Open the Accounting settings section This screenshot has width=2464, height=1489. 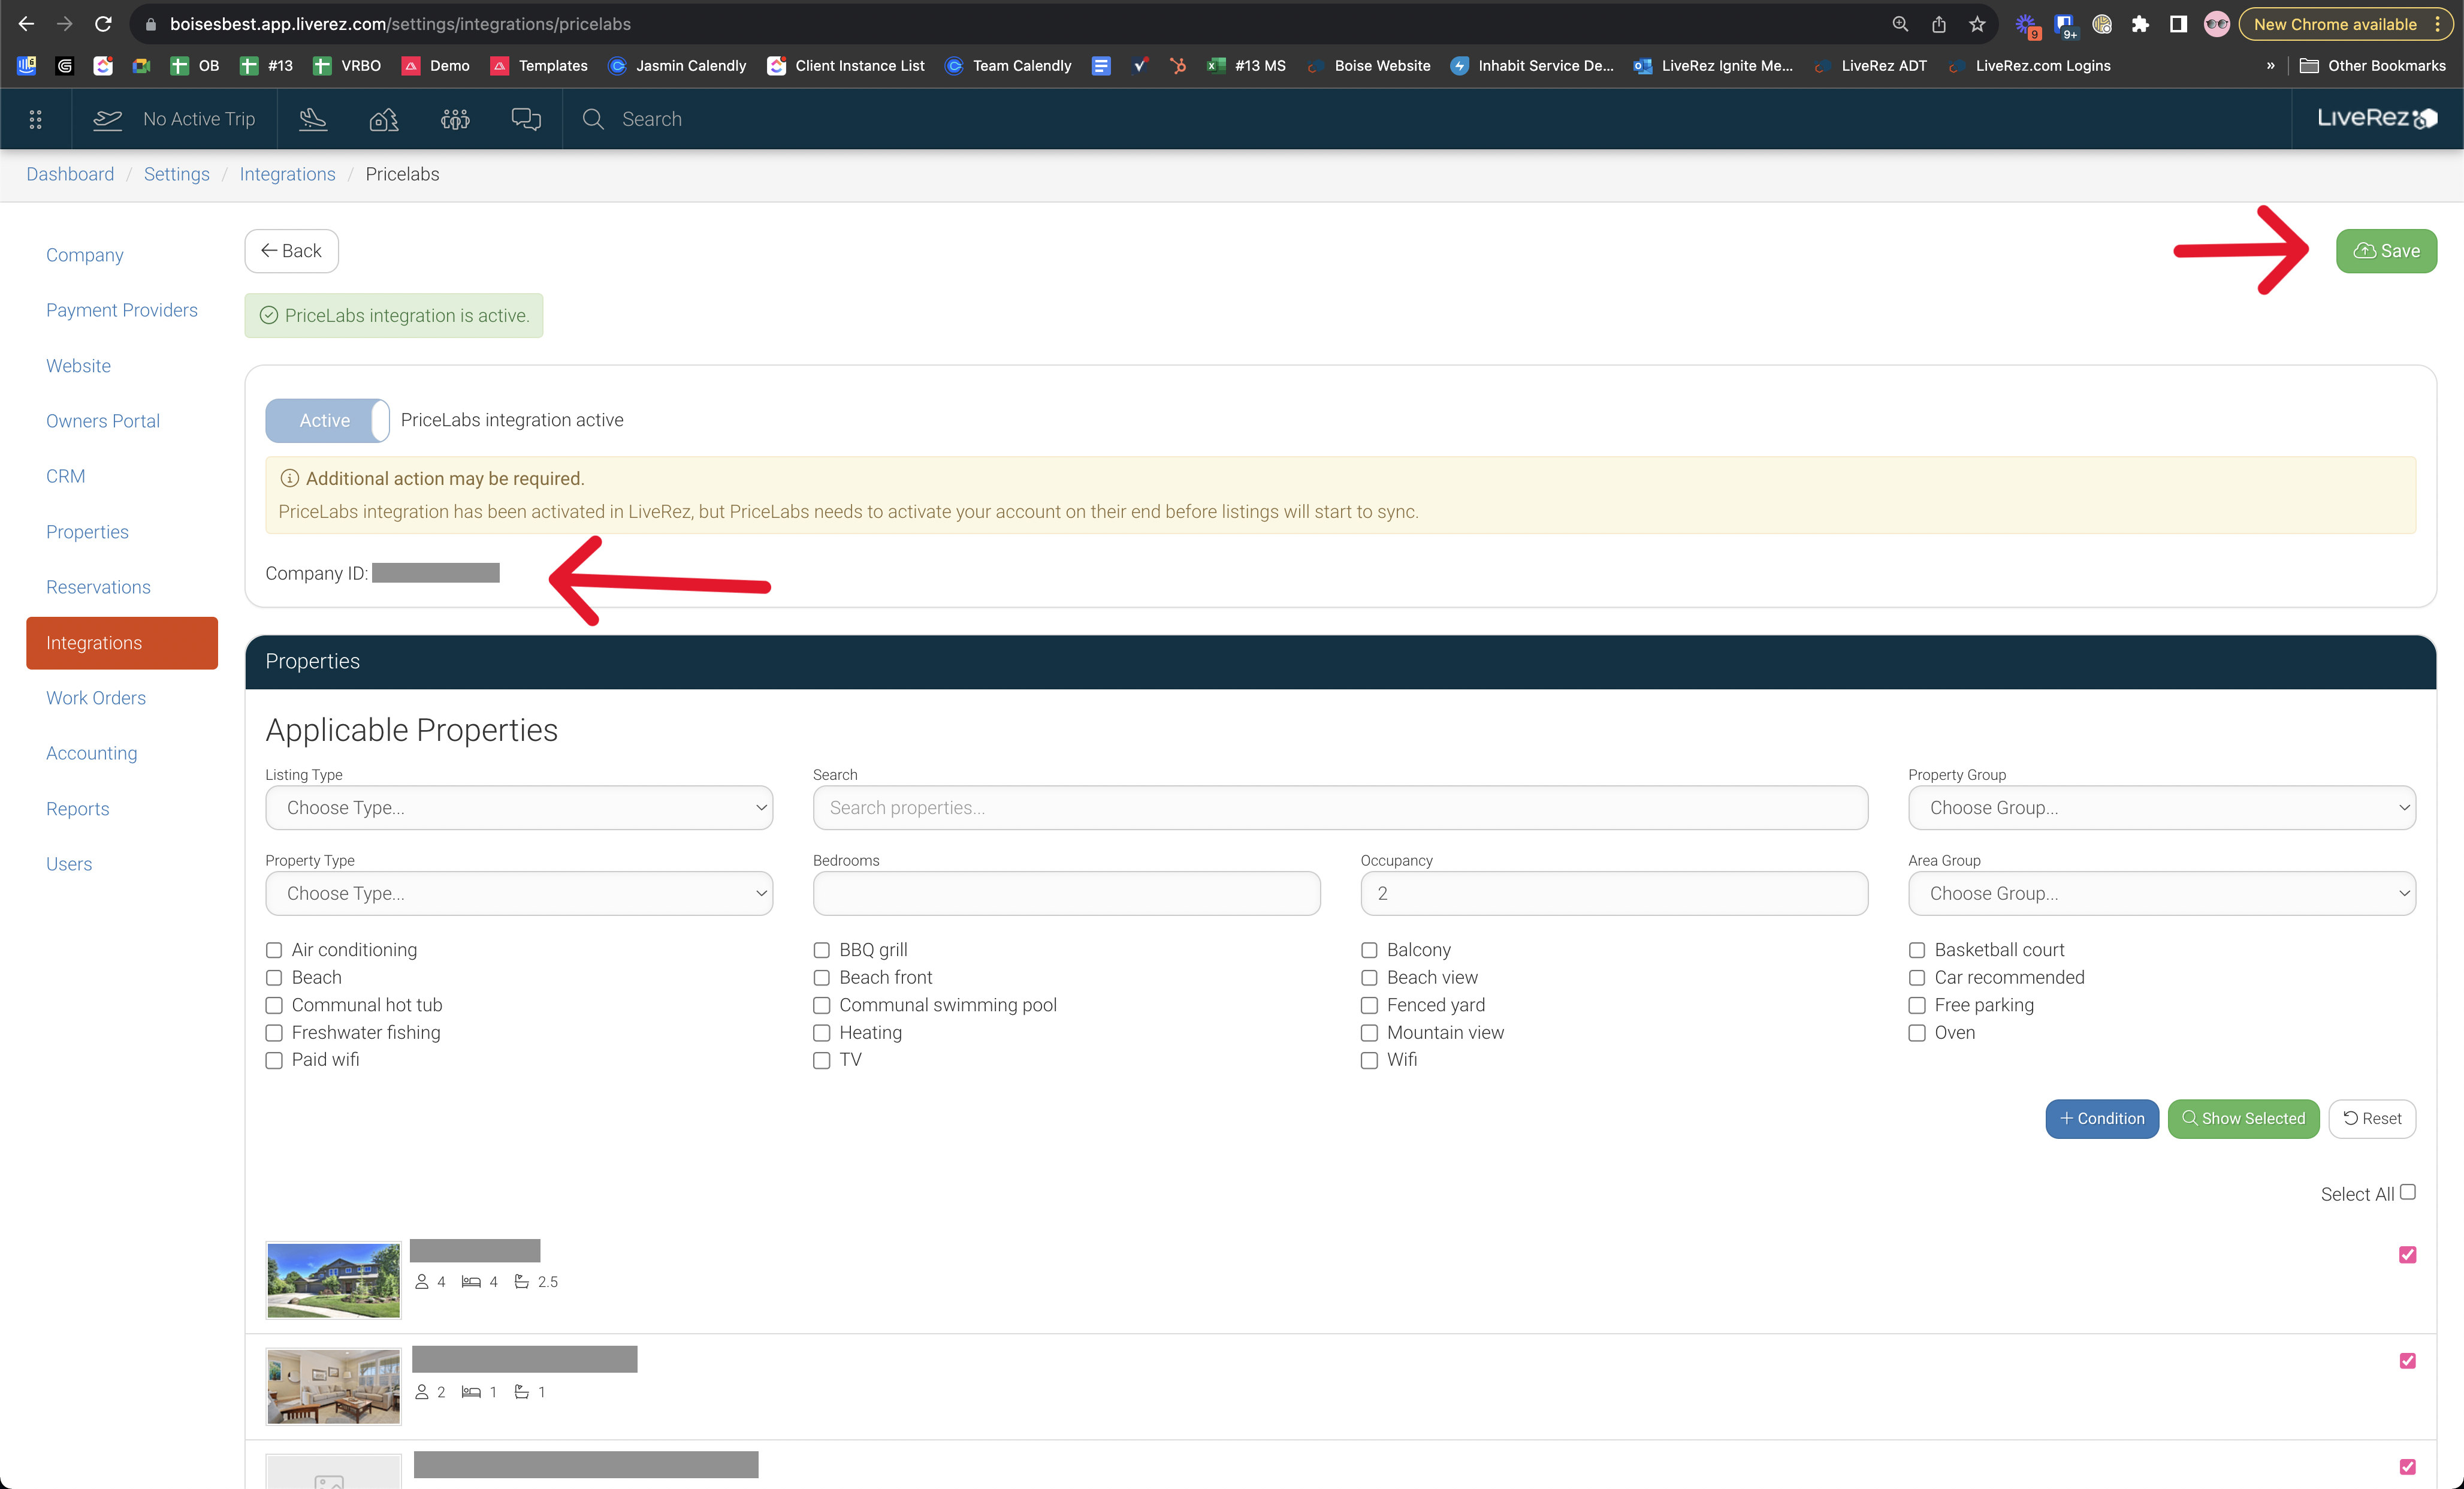[x=92, y=753]
